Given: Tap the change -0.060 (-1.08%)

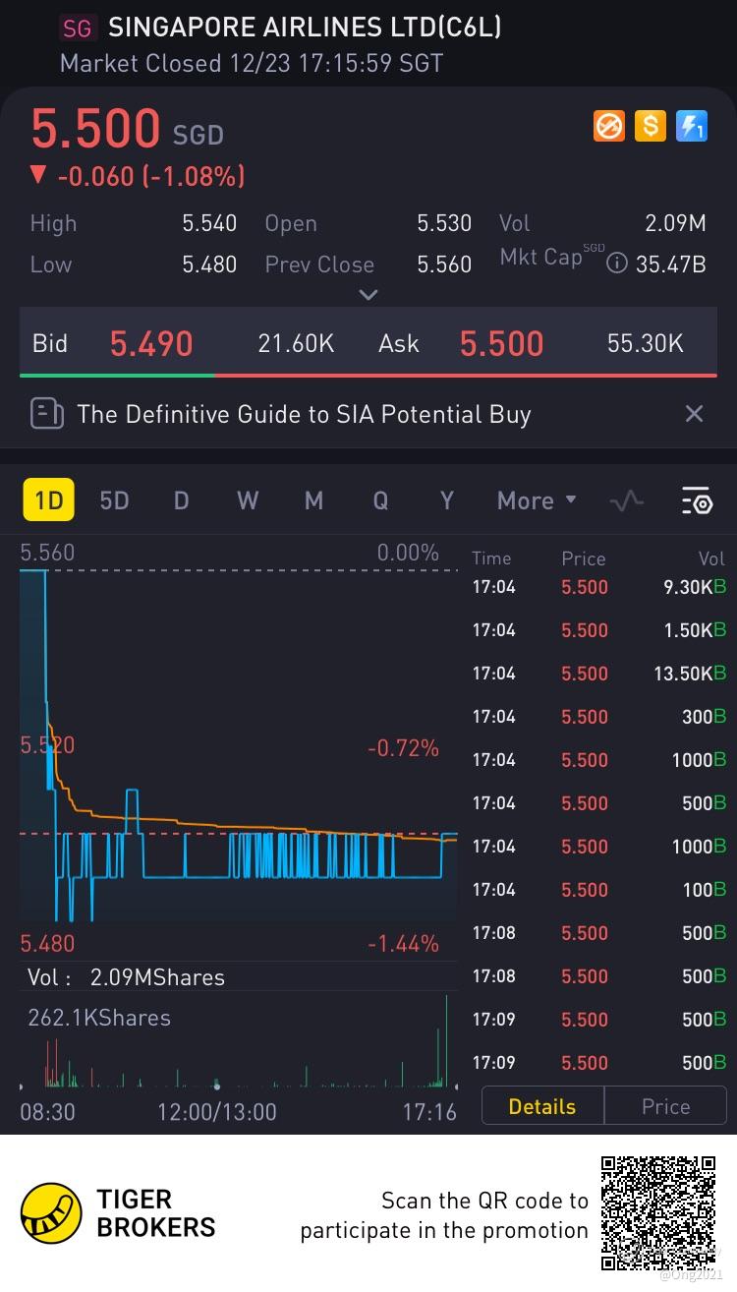Looking at the screenshot, I should [150, 177].
